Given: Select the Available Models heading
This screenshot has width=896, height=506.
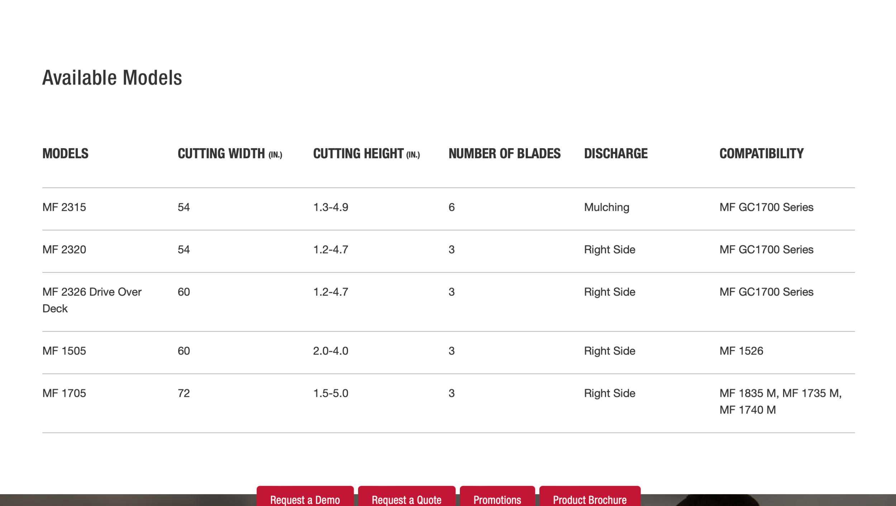Looking at the screenshot, I should (x=112, y=78).
